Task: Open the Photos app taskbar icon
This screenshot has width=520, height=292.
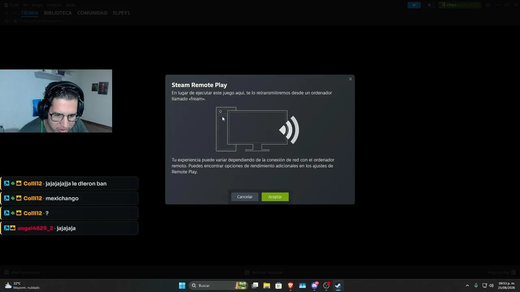Action: [302, 286]
